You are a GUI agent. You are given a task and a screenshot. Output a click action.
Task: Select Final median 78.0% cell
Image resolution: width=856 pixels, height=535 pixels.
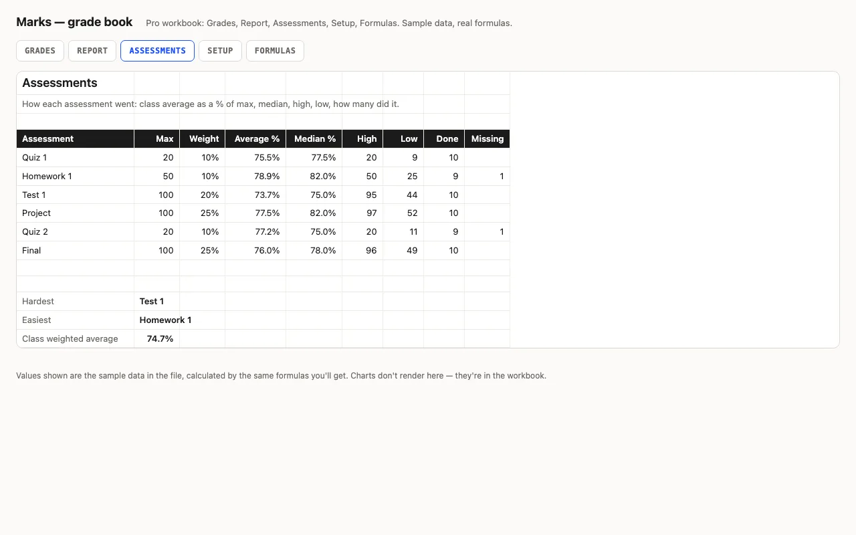[x=314, y=251]
